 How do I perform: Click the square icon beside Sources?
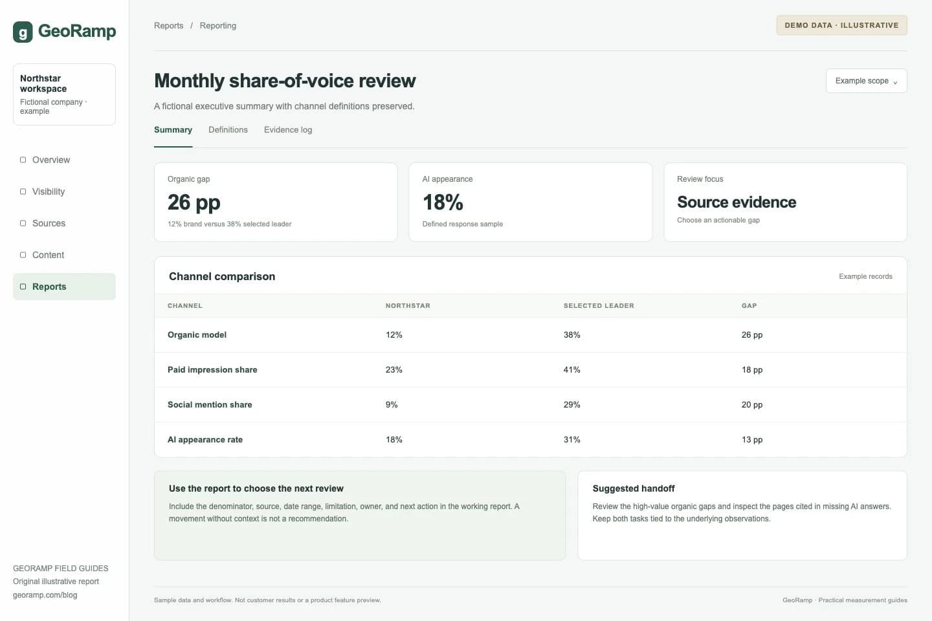click(23, 223)
